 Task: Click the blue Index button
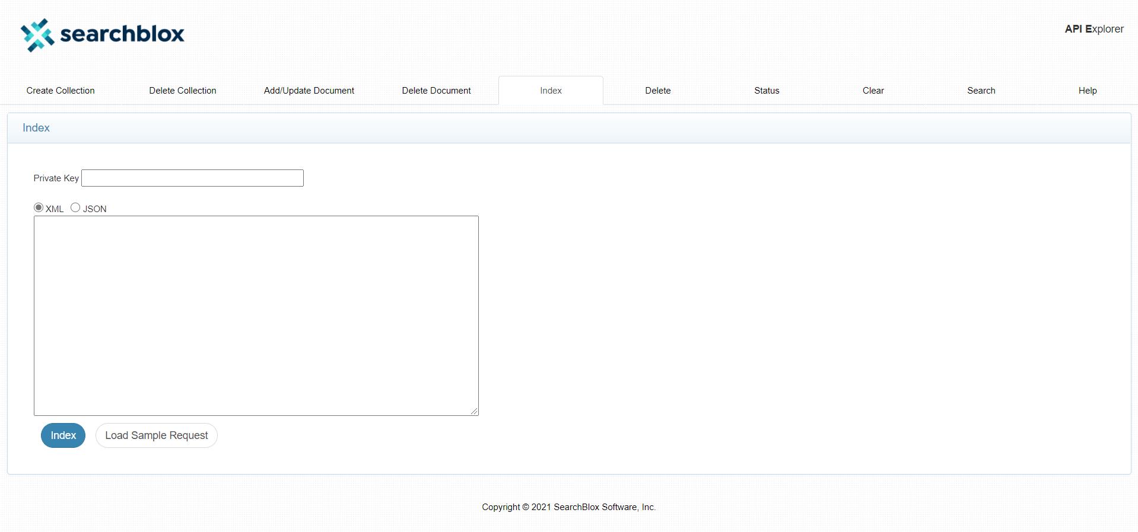click(63, 435)
